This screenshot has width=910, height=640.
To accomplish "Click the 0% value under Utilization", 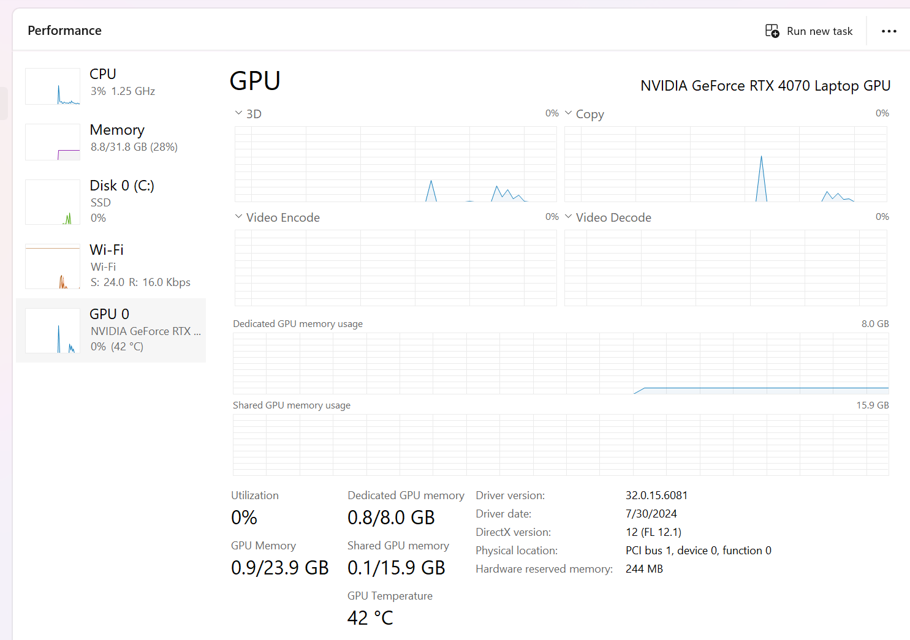I will pyautogui.click(x=244, y=518).
